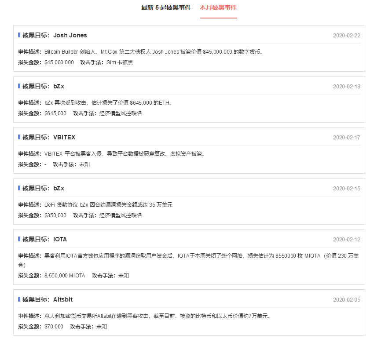Switch to the 最新 5 起被黑事件 tab
This screenshot has height=346, width=374.
tap(166, 7)
